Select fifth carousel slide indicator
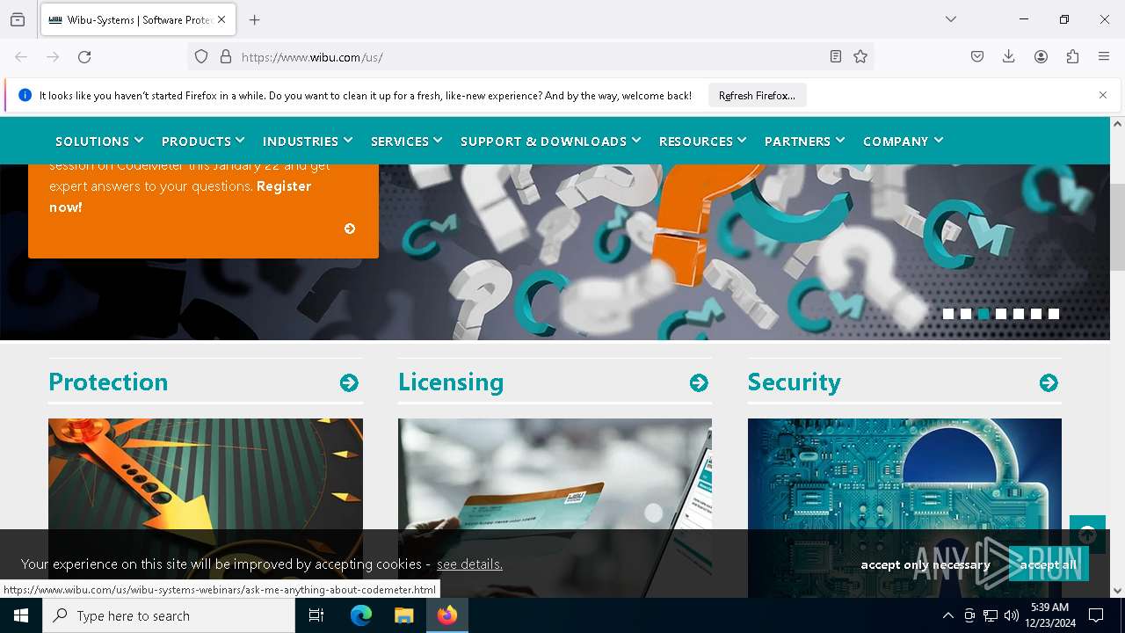Image resolution: width=1125 pixels, height=633 pixels. click(1019, 314)
